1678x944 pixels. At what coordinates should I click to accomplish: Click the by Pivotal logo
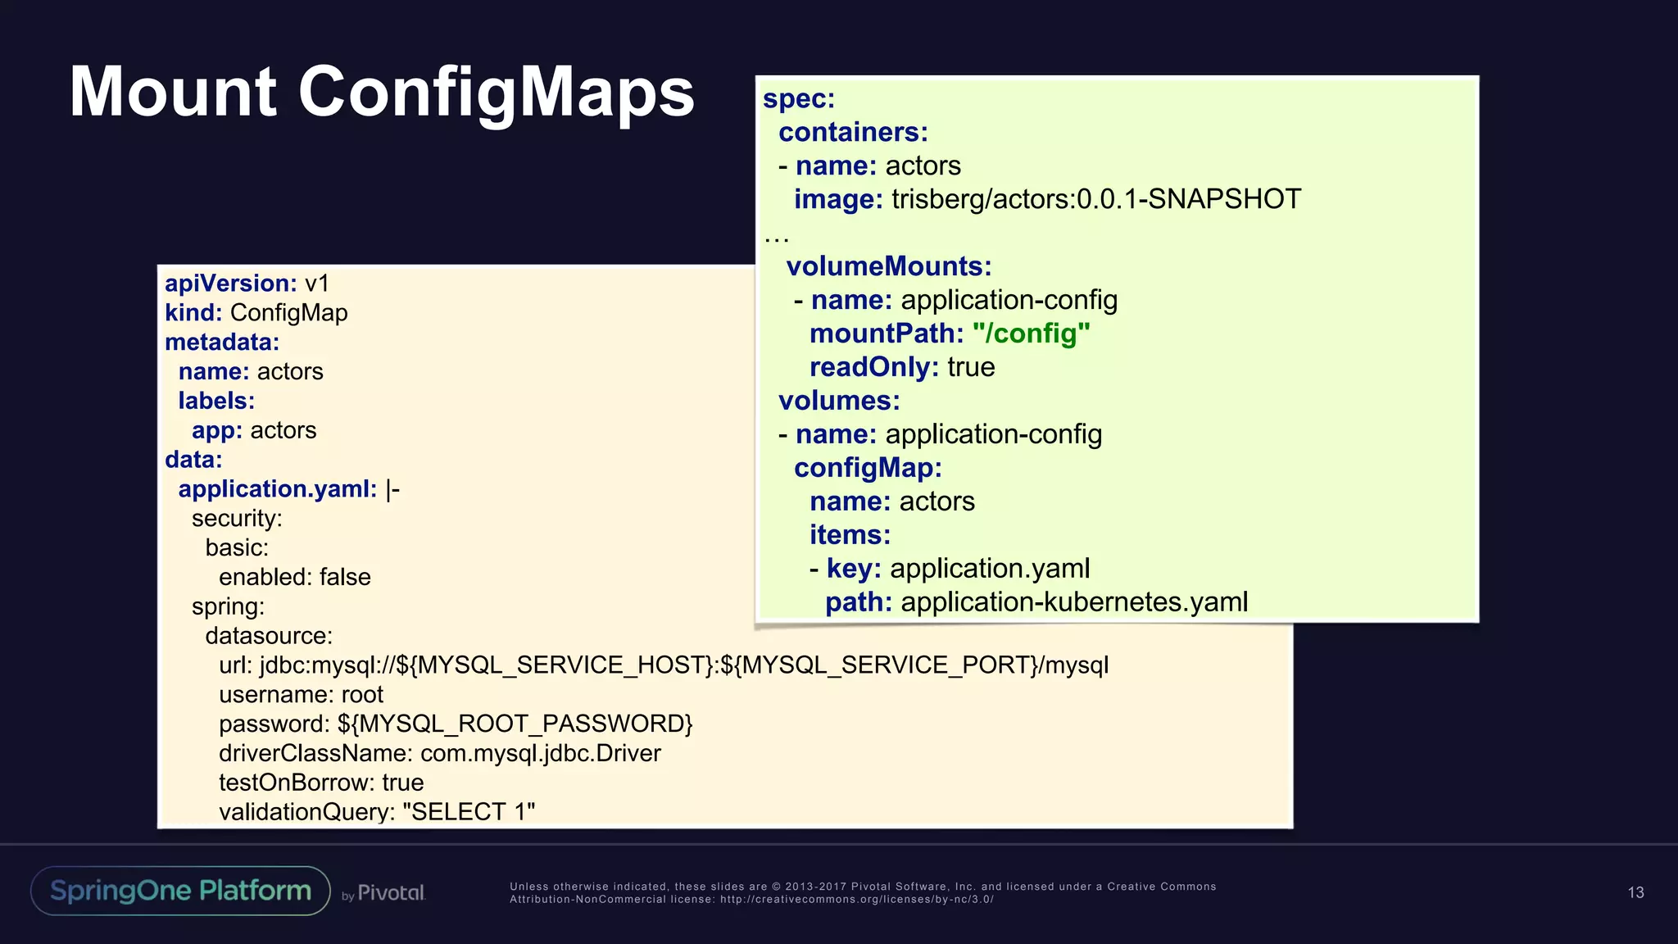click(x=383, y=893)
